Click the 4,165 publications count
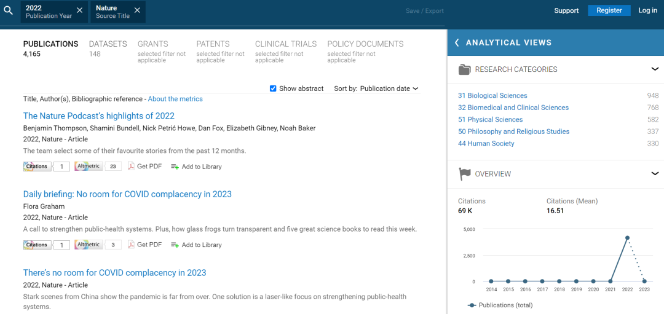Screen dimensions: 664x314 tap(32, 53)
